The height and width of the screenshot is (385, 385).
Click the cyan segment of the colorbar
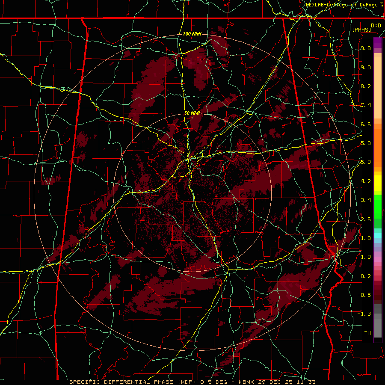(378, 235)
